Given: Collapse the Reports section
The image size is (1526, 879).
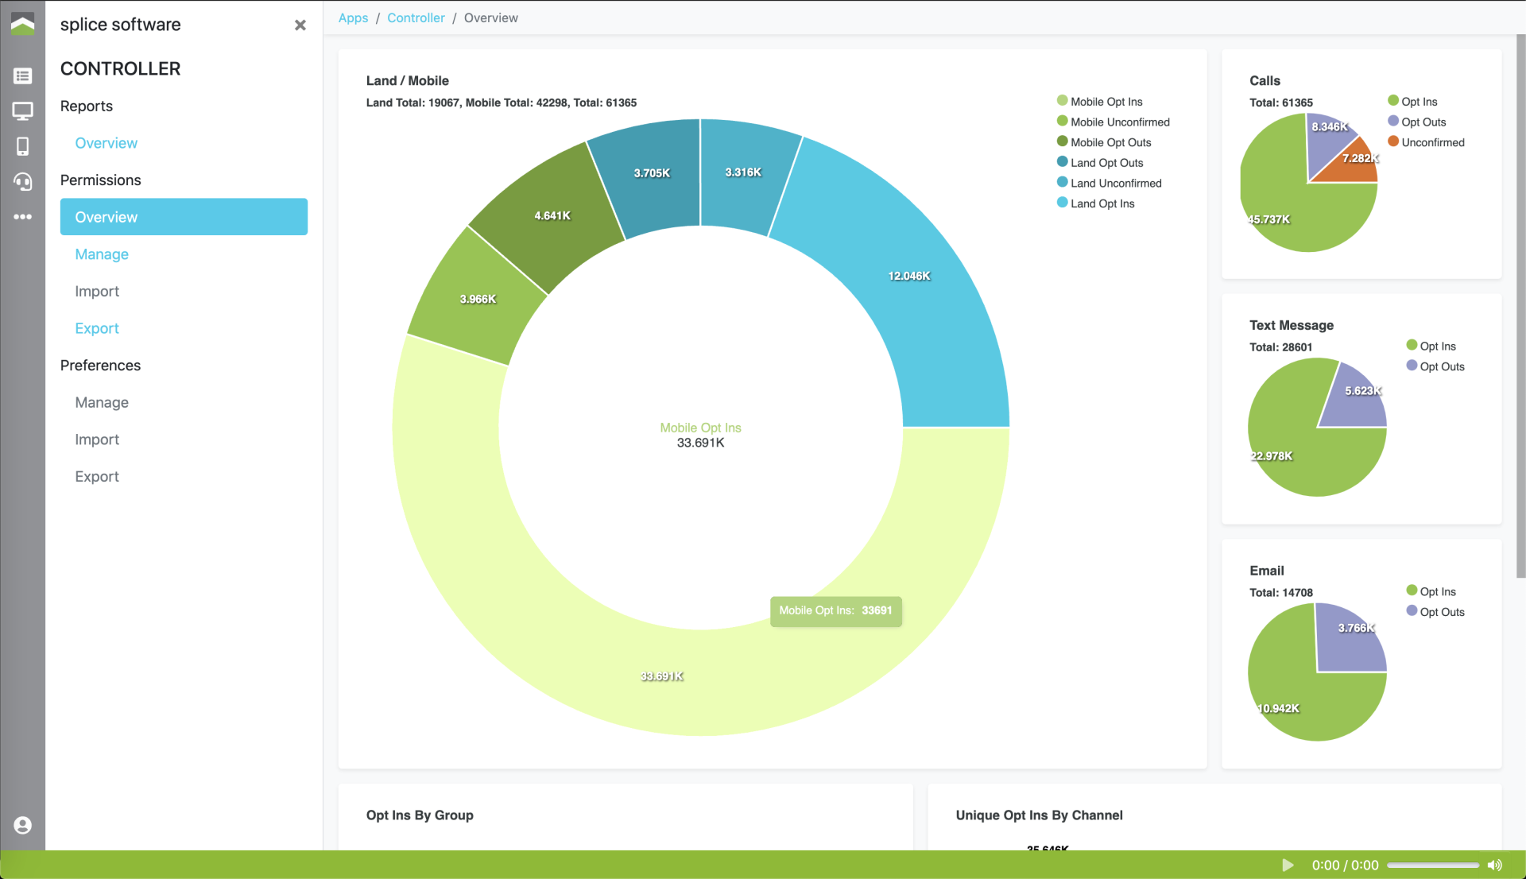Looking at the screenshot, I should coord(86,106).
